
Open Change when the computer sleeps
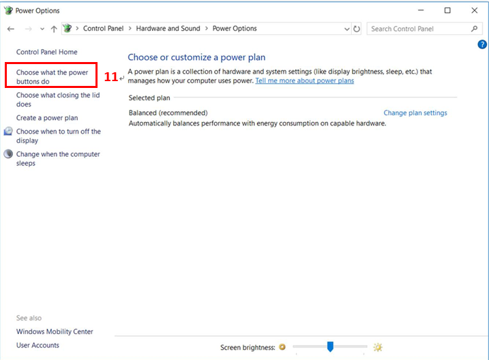click(58, 159)
